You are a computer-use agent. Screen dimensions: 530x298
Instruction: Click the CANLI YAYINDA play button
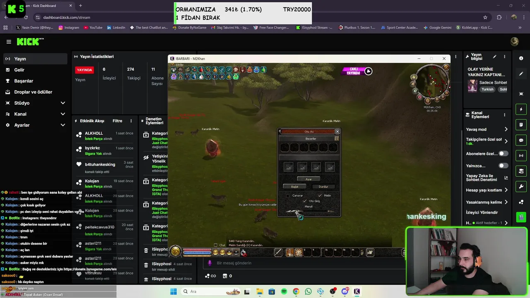(368, 71)
